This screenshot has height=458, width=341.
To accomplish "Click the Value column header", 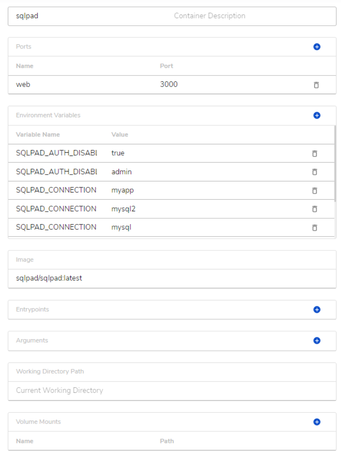I will 120,135.
